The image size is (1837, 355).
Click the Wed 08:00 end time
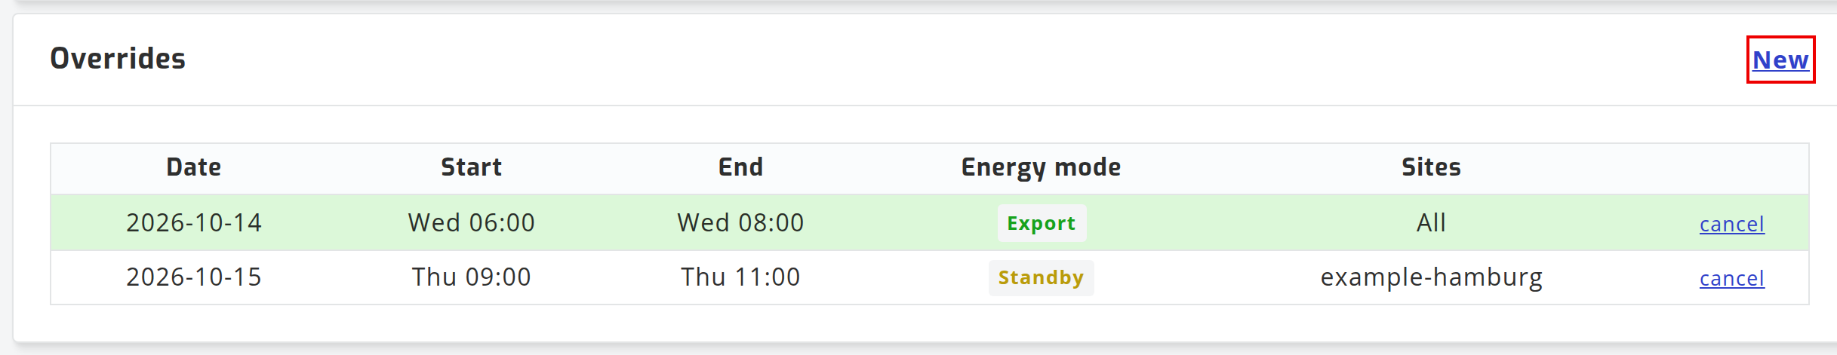tap(741, 223)
